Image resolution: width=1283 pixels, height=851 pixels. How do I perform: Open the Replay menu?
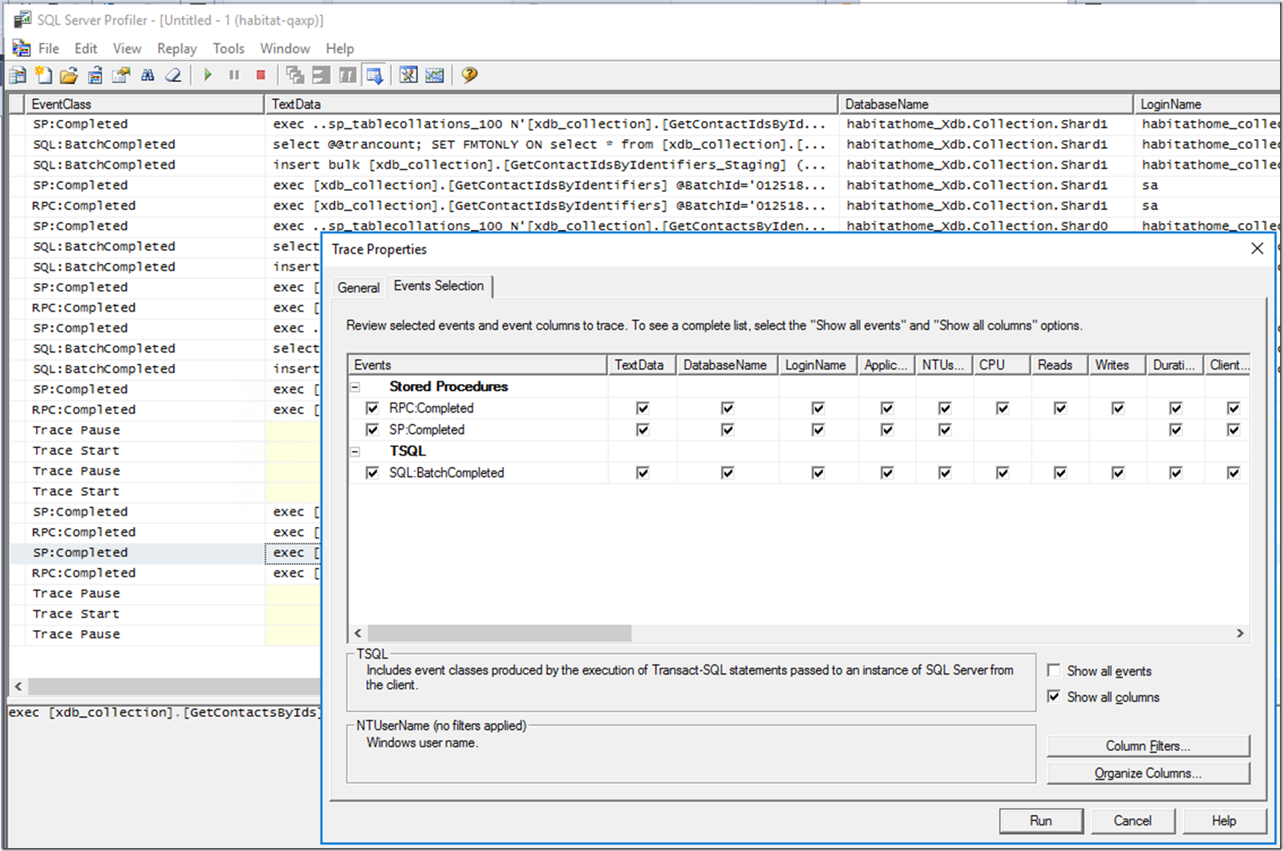pyautogui.click(x=176, y=48)
